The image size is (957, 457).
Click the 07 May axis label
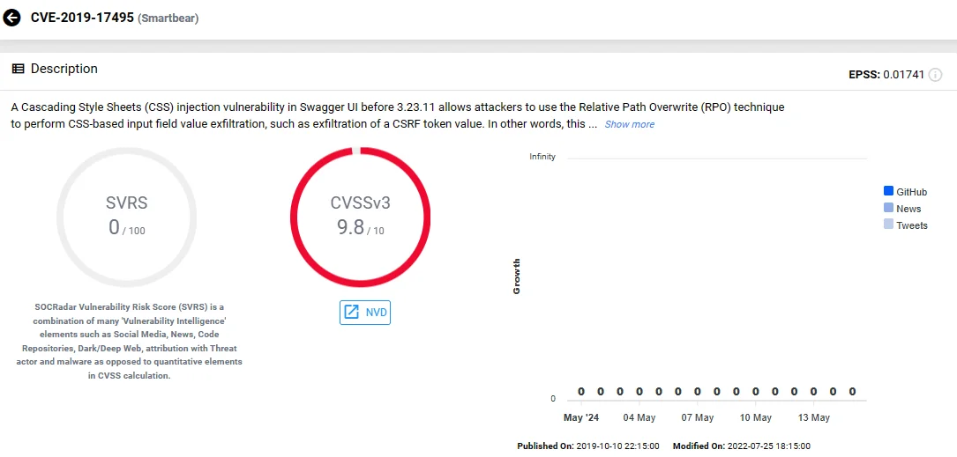697,418
